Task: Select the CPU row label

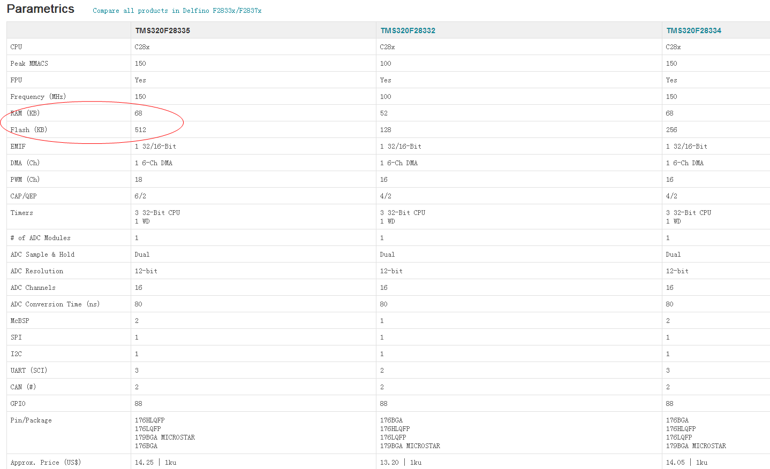Action: (x=16, y=47)
